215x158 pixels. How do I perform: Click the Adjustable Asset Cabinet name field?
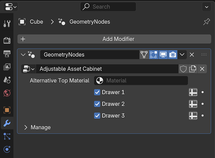pos(107,69)
